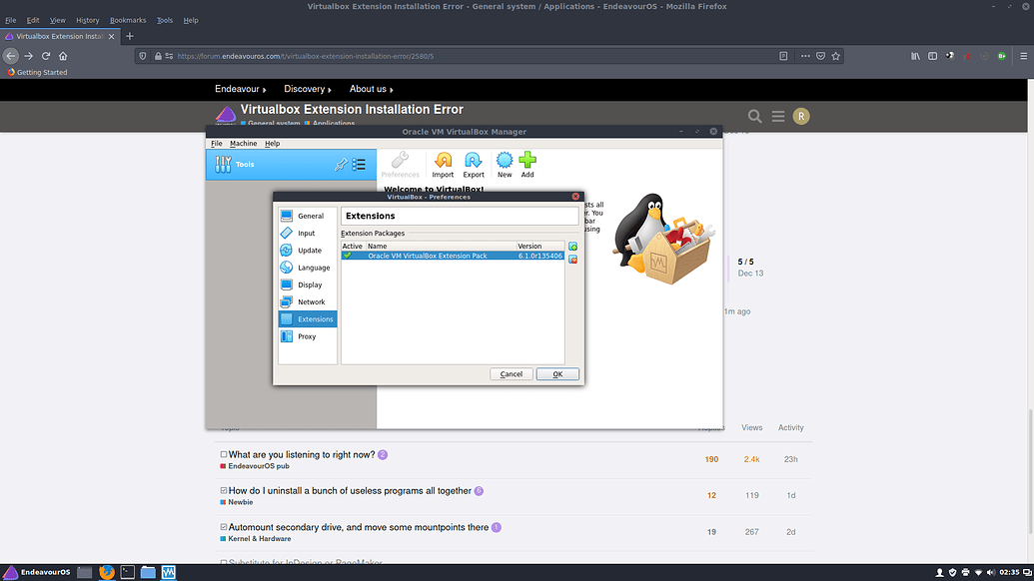
Task: Open 'How do I uninstall a bunch' topic
Action: [350, 491]
